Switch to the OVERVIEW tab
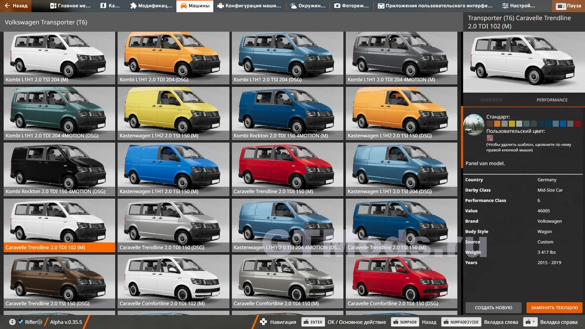 (491, 100)
